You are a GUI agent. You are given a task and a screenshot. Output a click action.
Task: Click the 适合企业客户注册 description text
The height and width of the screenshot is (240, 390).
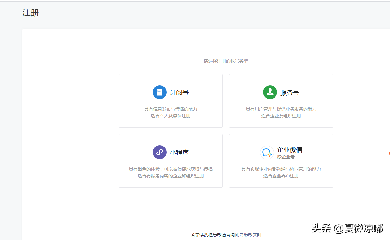(x=281, y=176)
